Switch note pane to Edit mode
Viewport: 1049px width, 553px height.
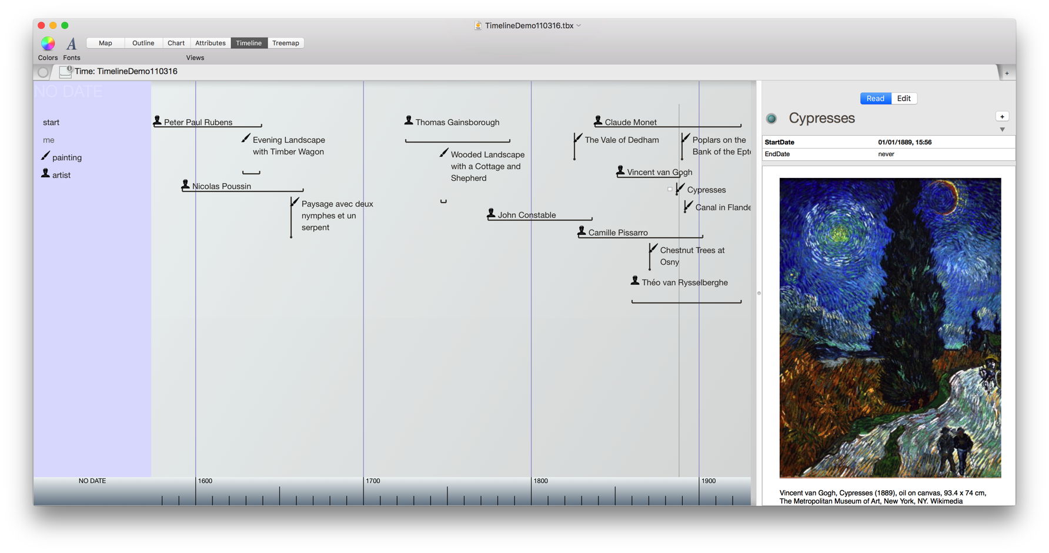point(904,99)
